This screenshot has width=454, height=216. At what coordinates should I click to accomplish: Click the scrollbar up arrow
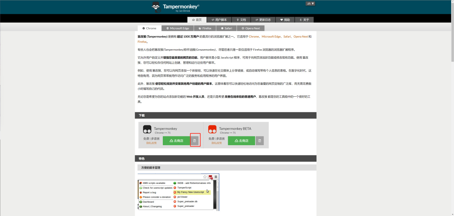[452, 2]
